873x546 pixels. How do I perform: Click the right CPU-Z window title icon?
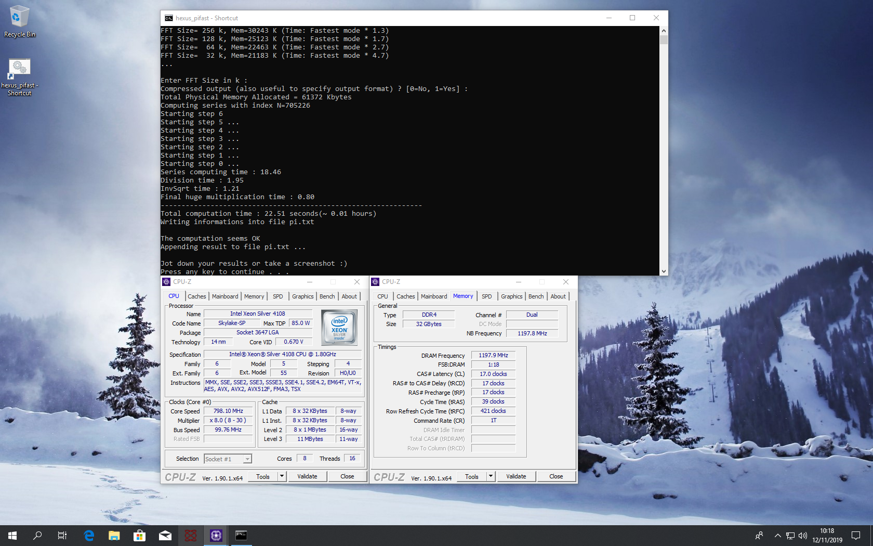pos(375,282)
